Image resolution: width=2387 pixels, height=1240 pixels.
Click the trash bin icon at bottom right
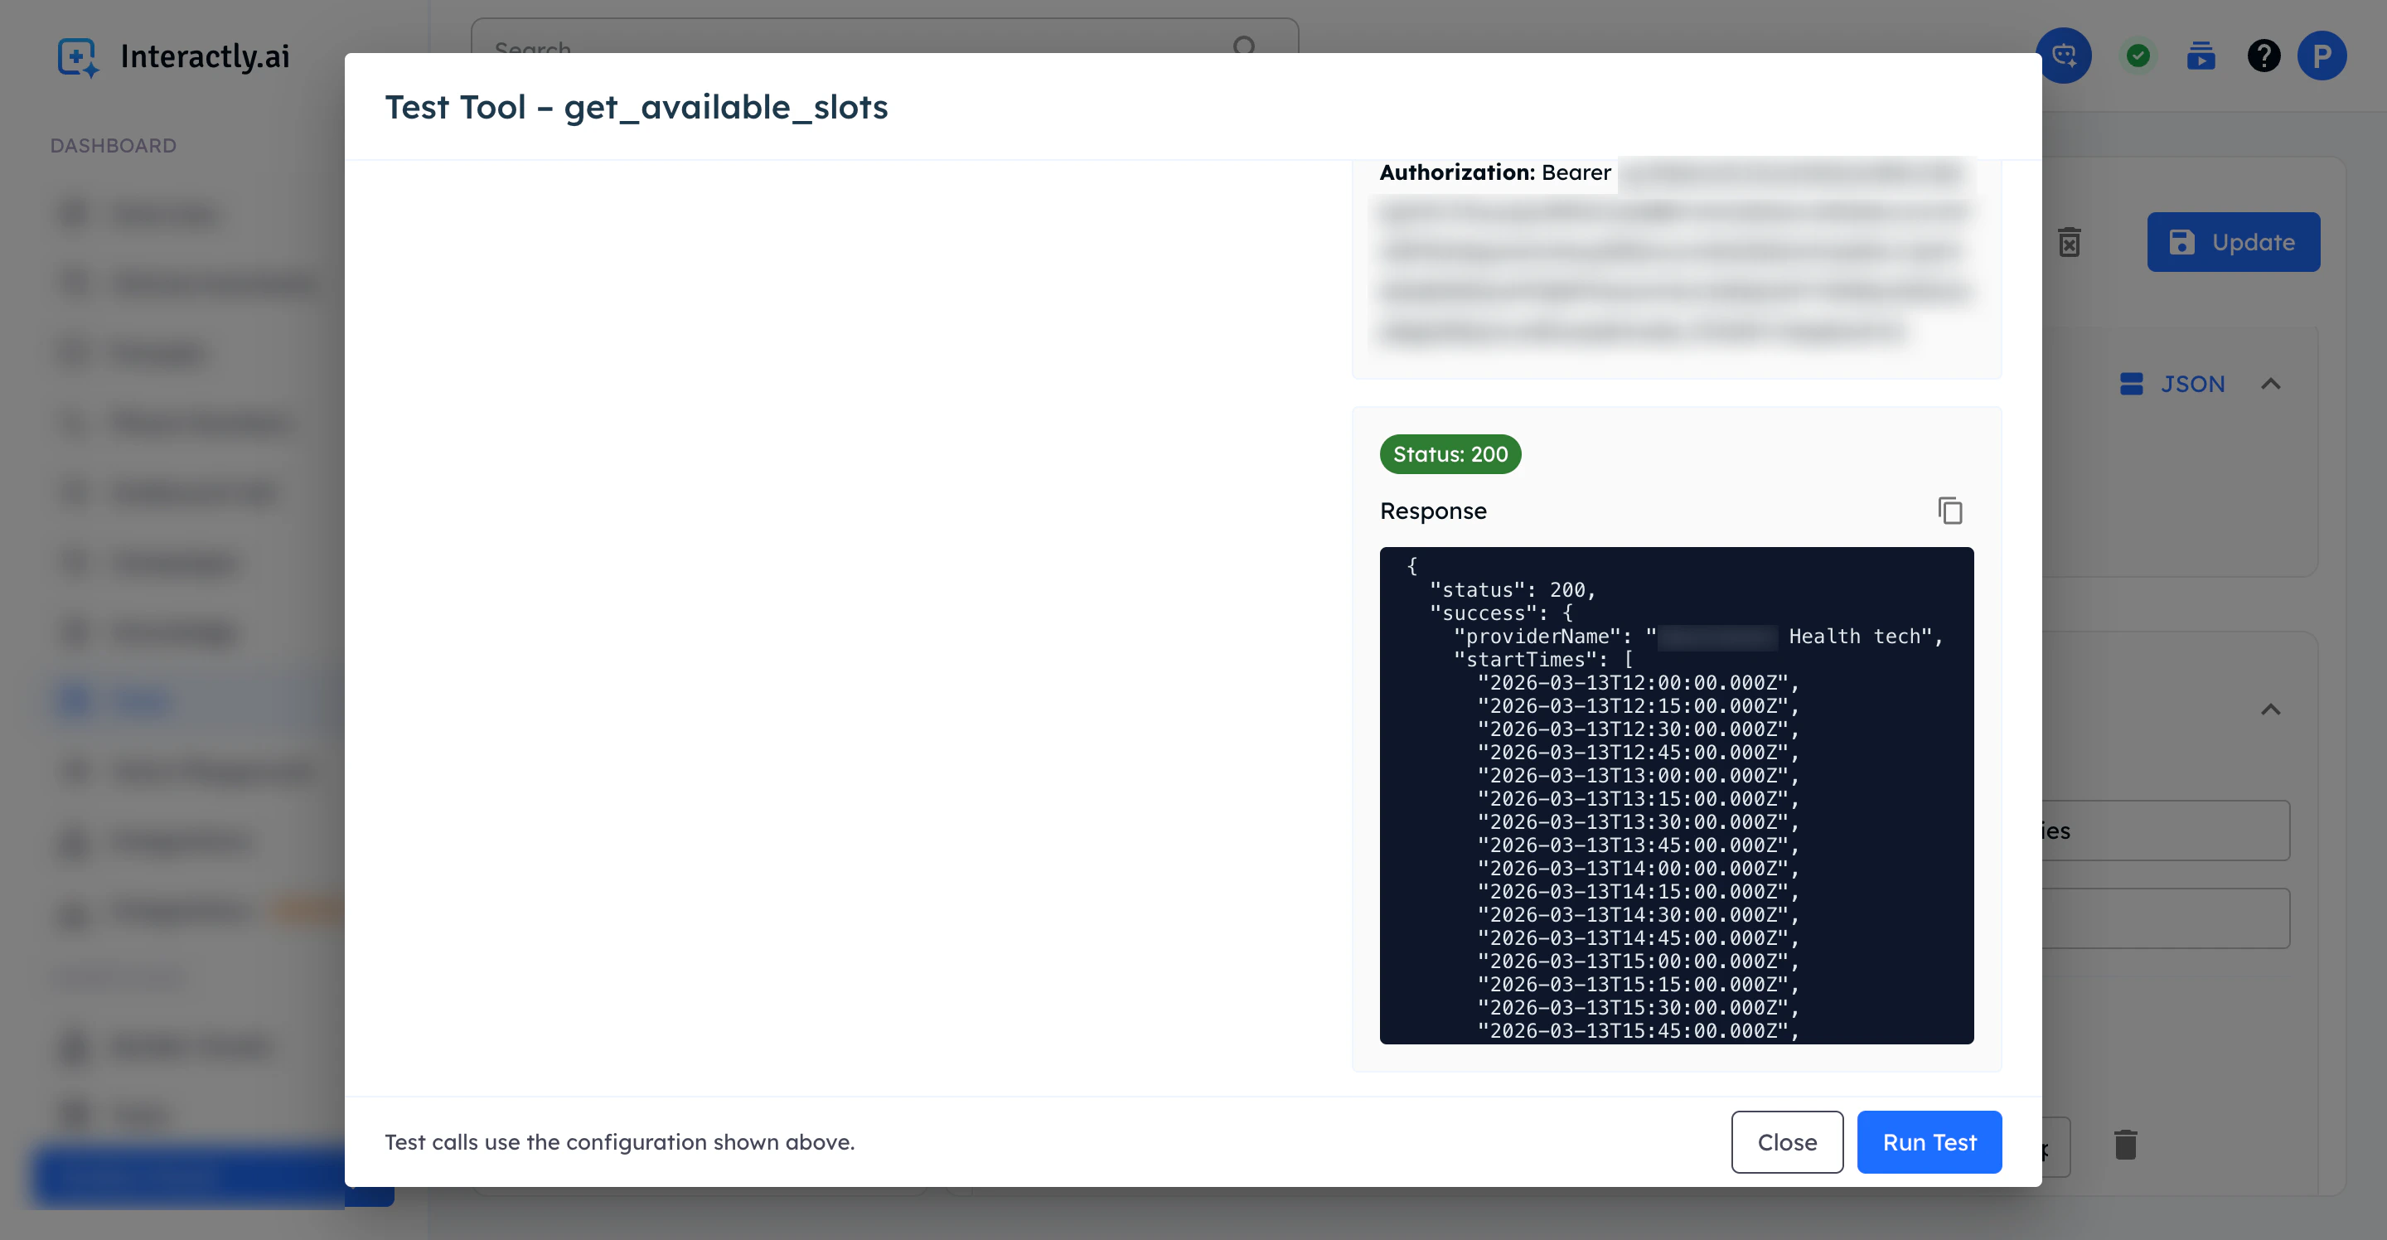pyautogui.click(x=2125, y=1145)
